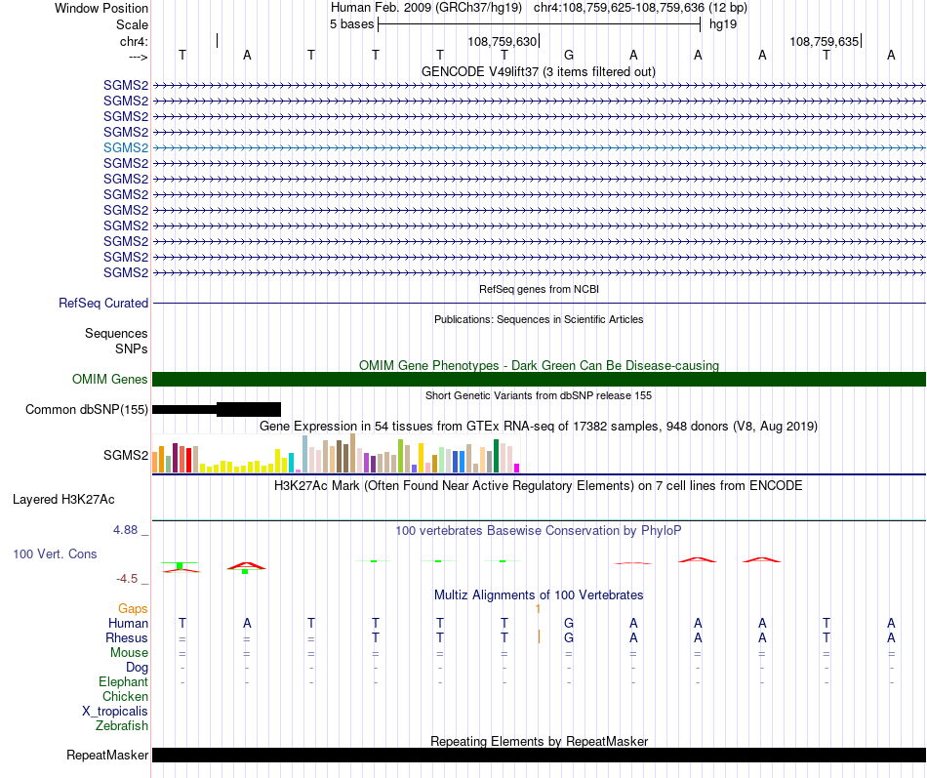Click 'RefSeq genes from NCBI' title
The width and height of the screenshot is (927, 778).
(539, 289)
